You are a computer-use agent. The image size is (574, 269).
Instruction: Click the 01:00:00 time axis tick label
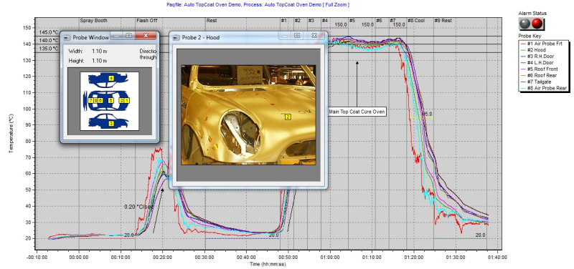(x=330, y=258)
